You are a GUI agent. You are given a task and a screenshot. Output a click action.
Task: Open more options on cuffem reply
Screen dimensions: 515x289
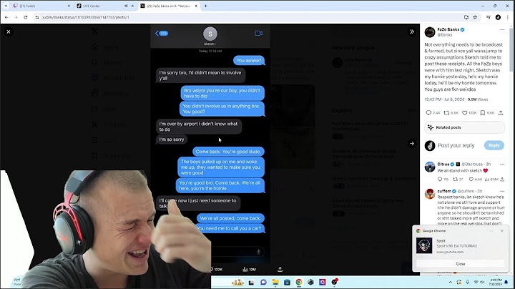(502, 191)
